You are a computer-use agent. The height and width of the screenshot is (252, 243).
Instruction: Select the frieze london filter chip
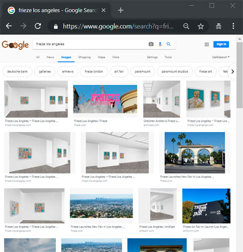coord(94,72)
